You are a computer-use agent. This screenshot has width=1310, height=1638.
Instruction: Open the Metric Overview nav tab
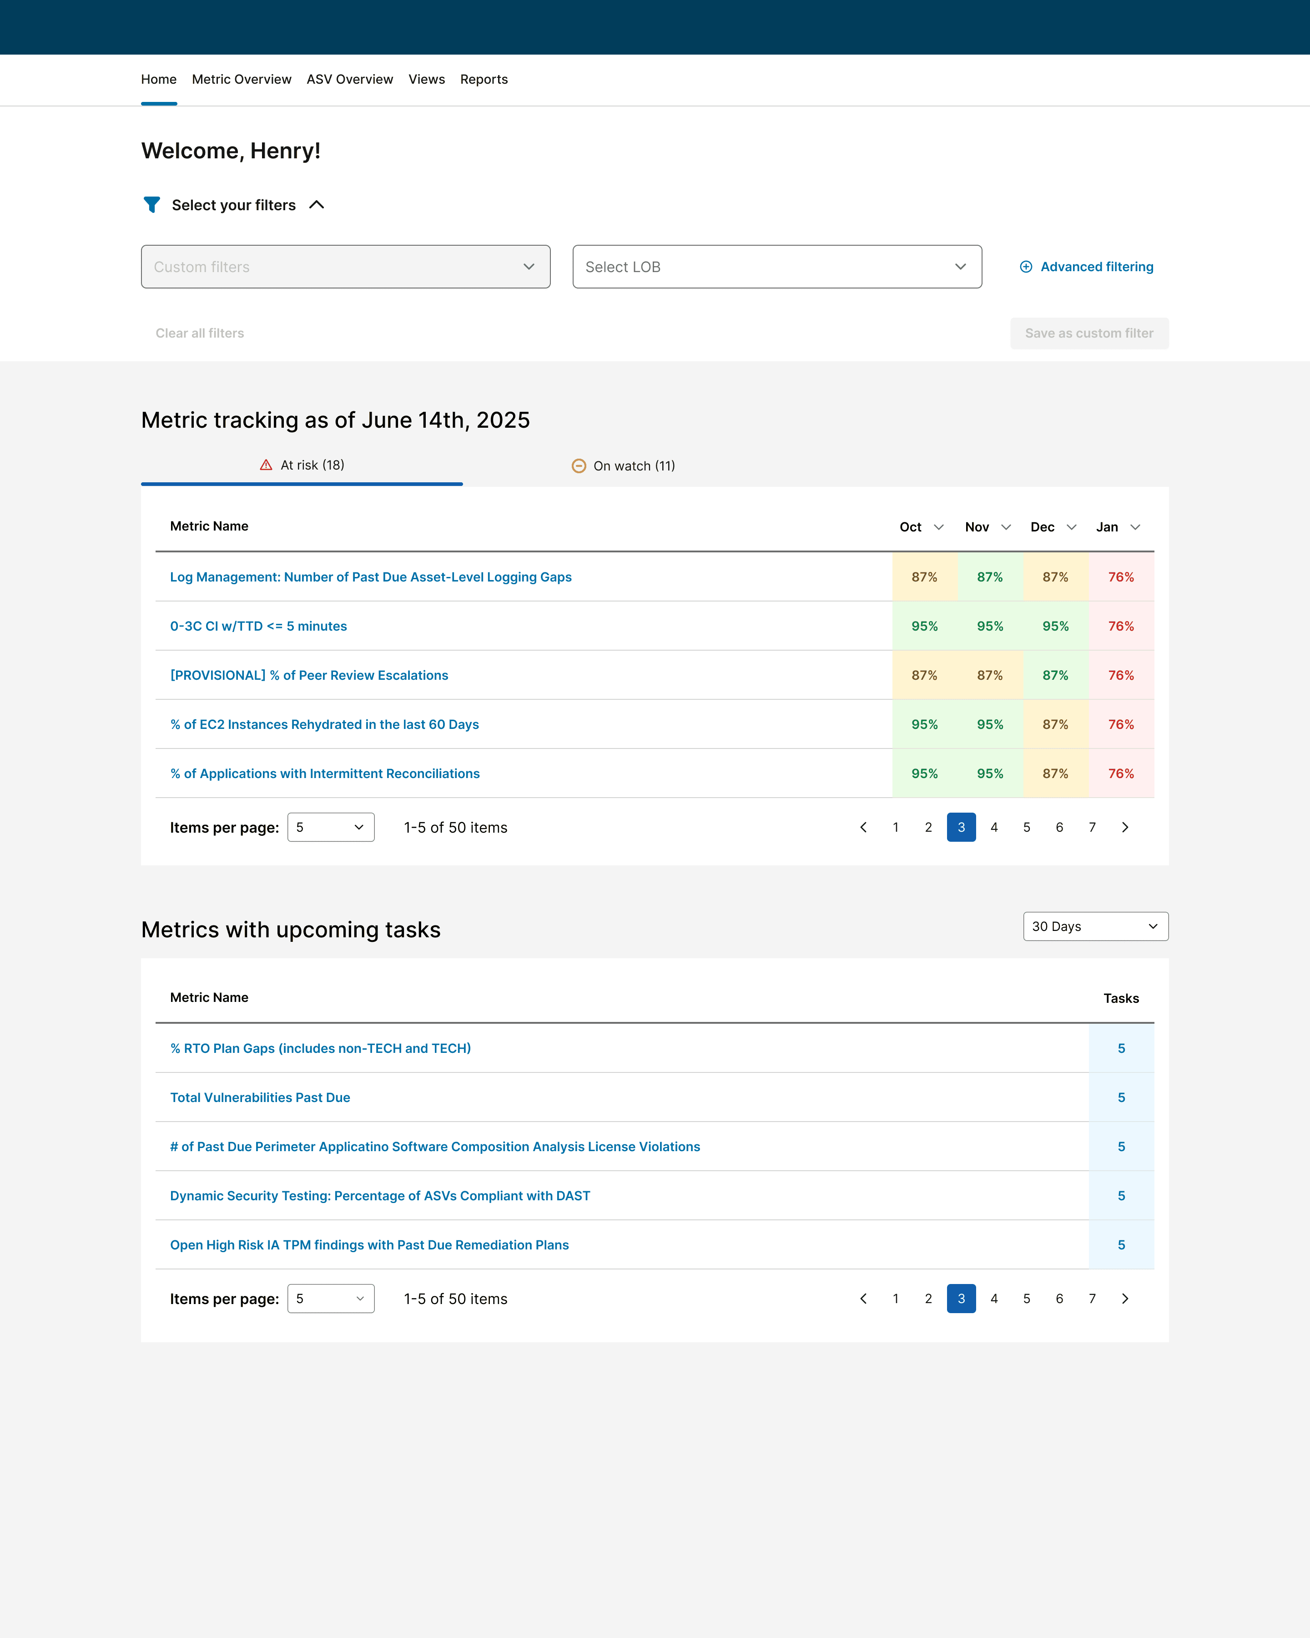242,80
